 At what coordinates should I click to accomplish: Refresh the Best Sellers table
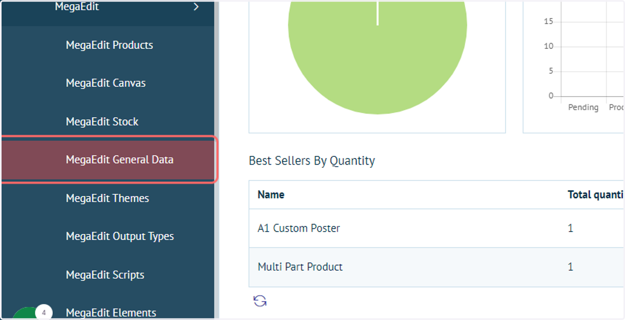click(259, 301)
